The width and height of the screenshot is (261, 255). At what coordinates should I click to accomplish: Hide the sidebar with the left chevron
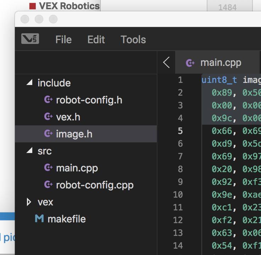point(166,63)
